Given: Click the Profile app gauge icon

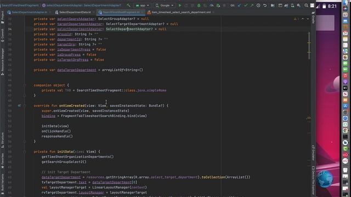Looking at the screenshot, I should [x=212, y=5].
